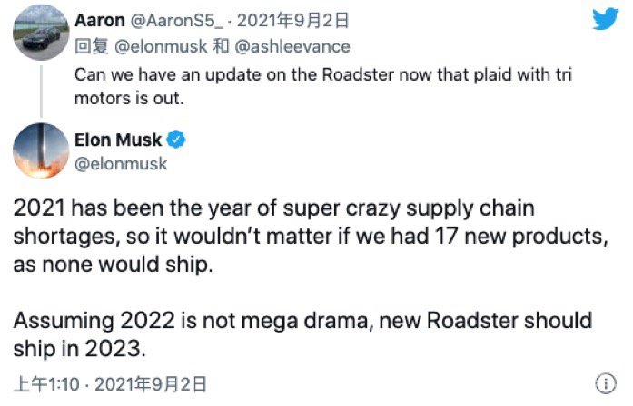Click the @elonmusk handle under the name

(121, 164)
